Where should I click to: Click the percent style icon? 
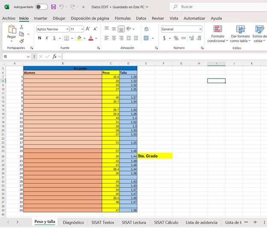(176, 38)
